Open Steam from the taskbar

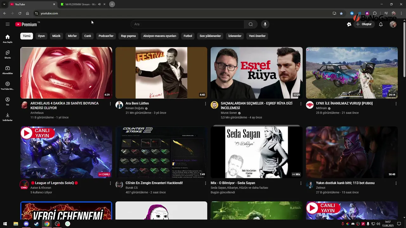click(36, 224)
